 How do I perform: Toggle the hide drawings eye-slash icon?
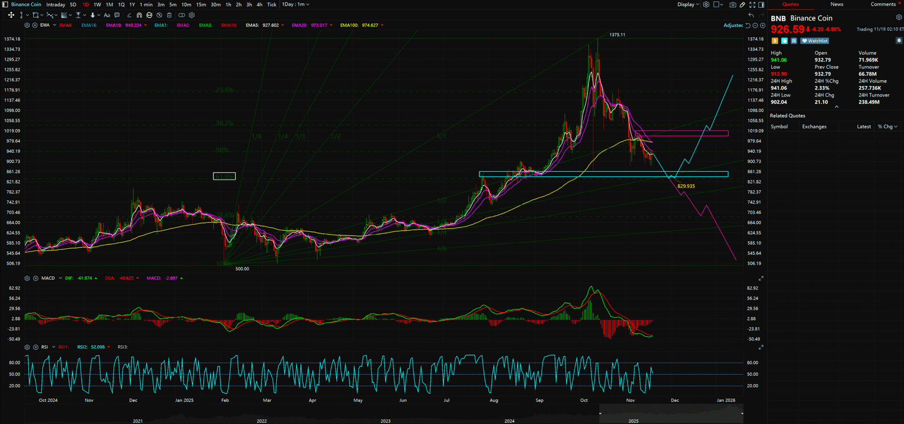(159, 15)
